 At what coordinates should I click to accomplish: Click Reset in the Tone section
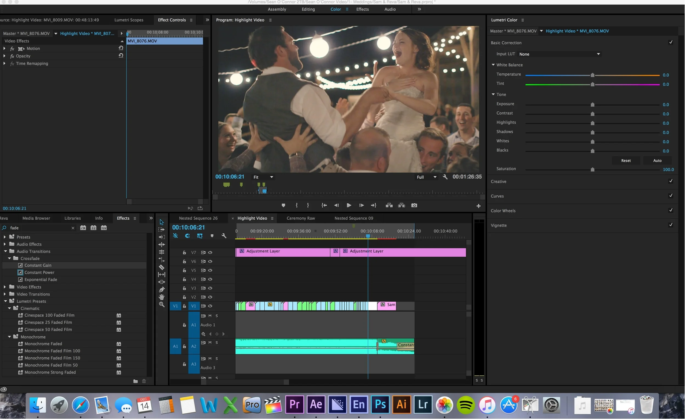(x=626, y=160)
